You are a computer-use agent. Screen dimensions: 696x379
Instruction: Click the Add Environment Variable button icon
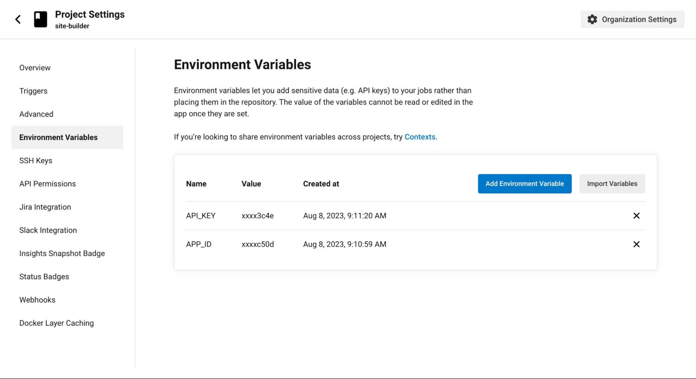tap(524, 184)
